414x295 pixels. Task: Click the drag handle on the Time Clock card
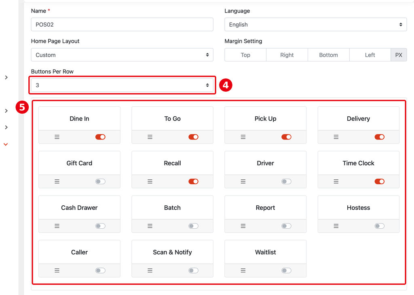[336, 181]
